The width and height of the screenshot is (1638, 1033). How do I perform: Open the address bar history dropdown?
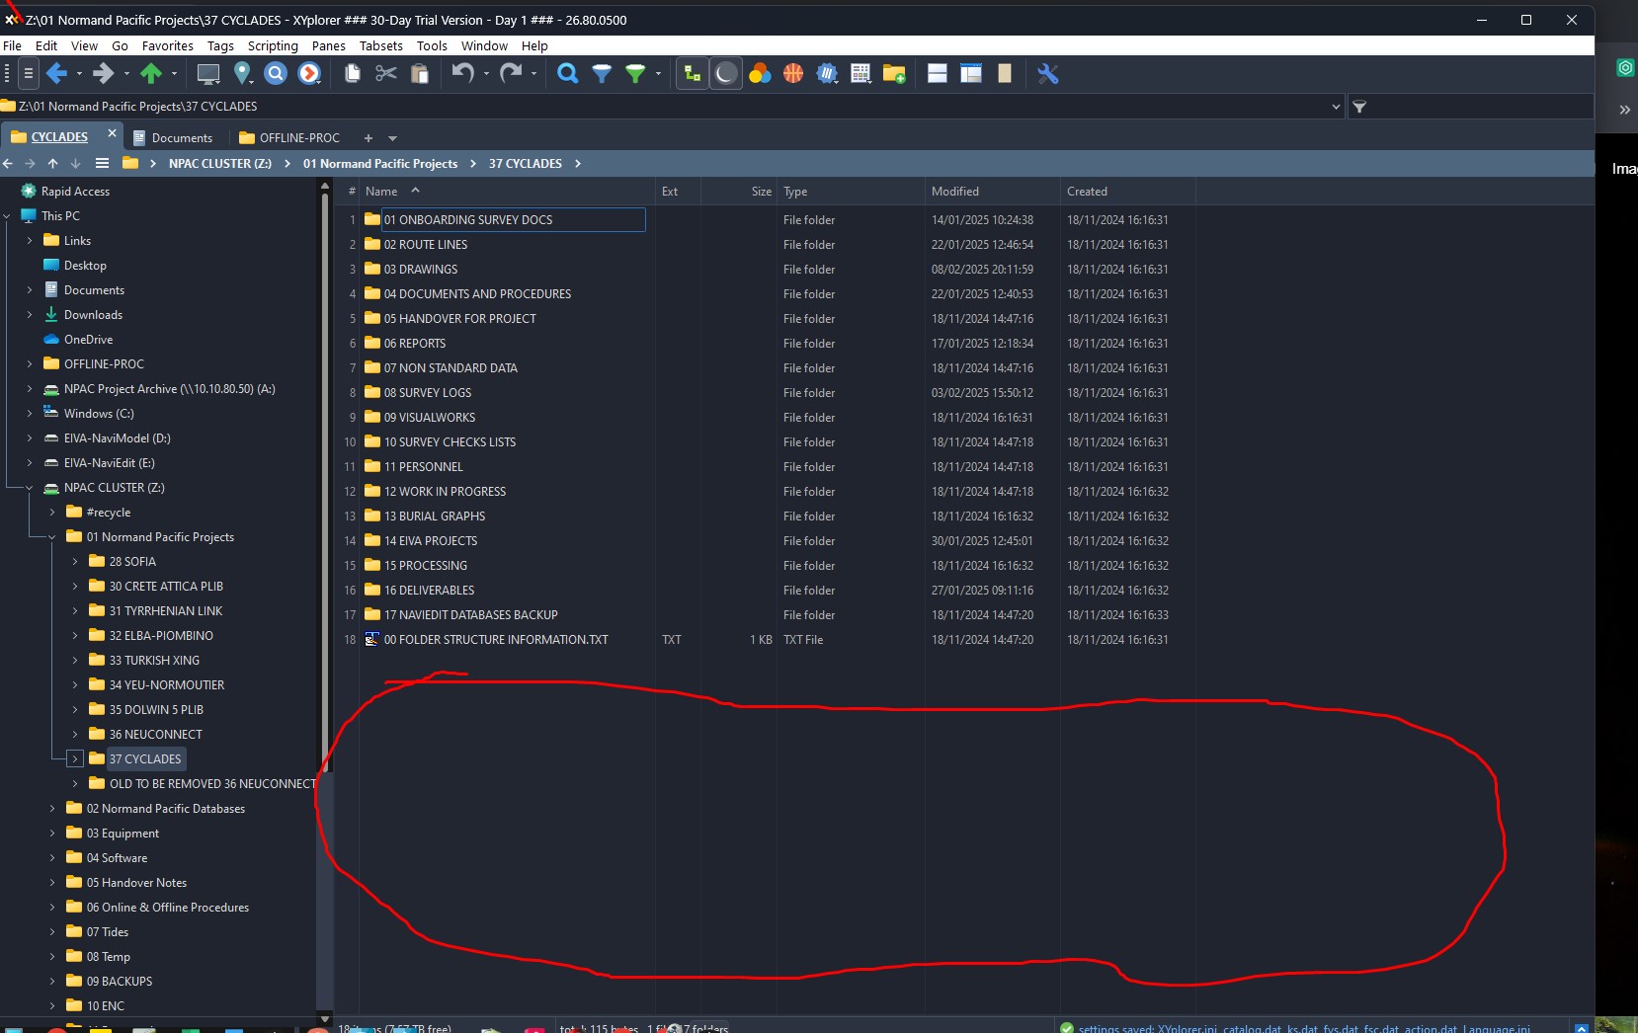click(1336, 107)
